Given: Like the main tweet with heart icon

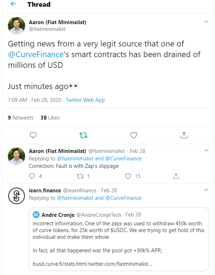Looking at the screenshot, I should [x=134, y=135].
